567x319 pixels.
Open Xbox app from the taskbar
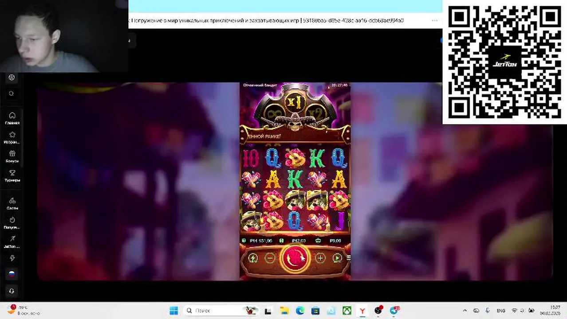346,311
